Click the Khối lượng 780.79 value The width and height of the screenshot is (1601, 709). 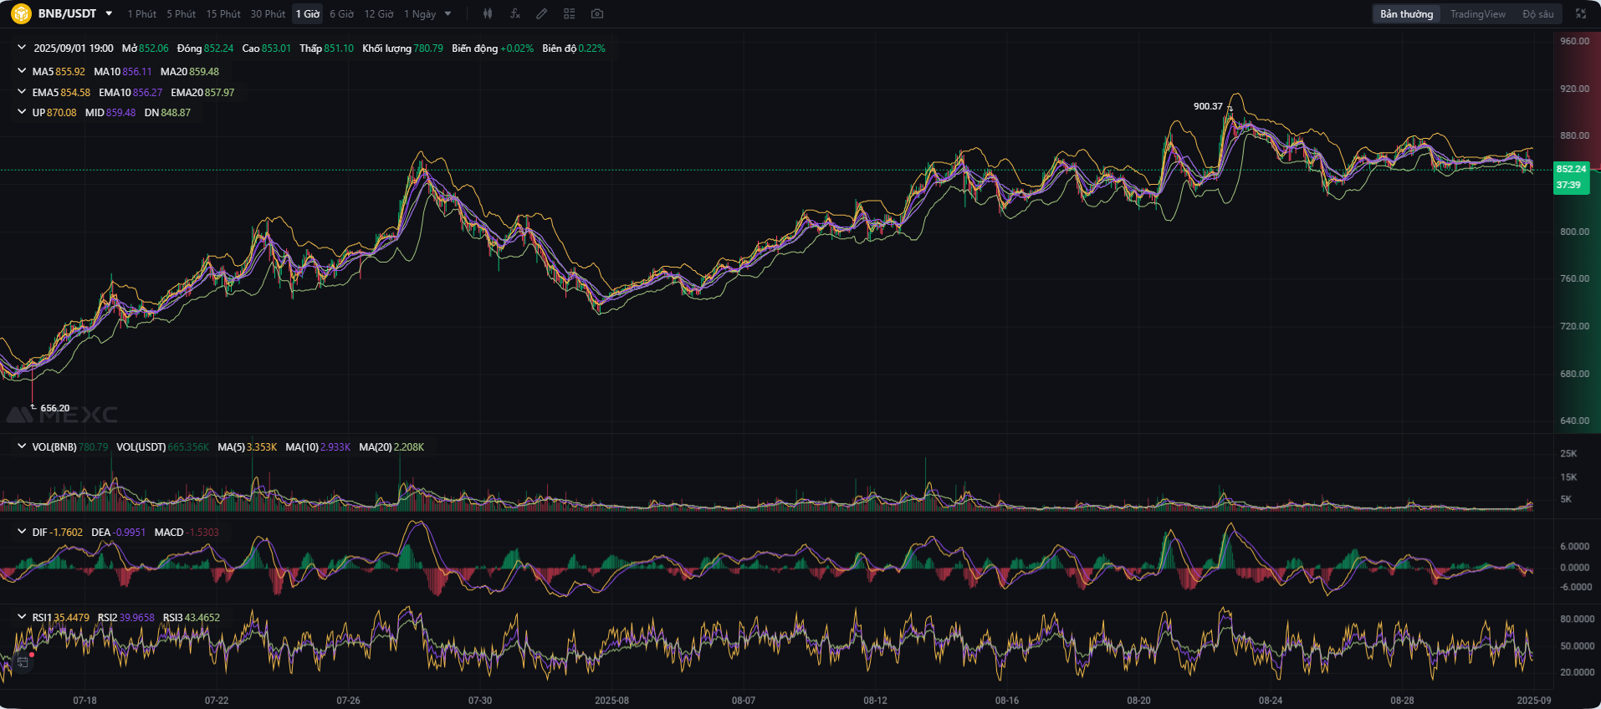click(x=402, y=48)
